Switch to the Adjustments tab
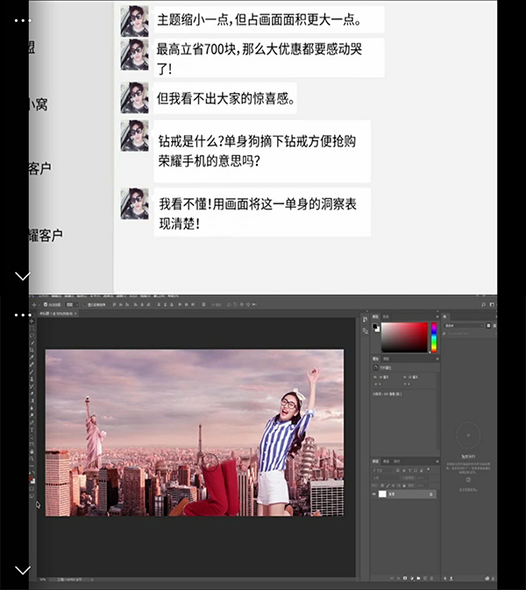 tap(386, 359)
